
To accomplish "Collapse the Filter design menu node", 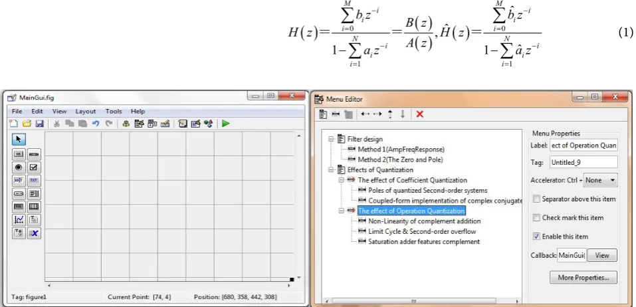I will point(331,139).
